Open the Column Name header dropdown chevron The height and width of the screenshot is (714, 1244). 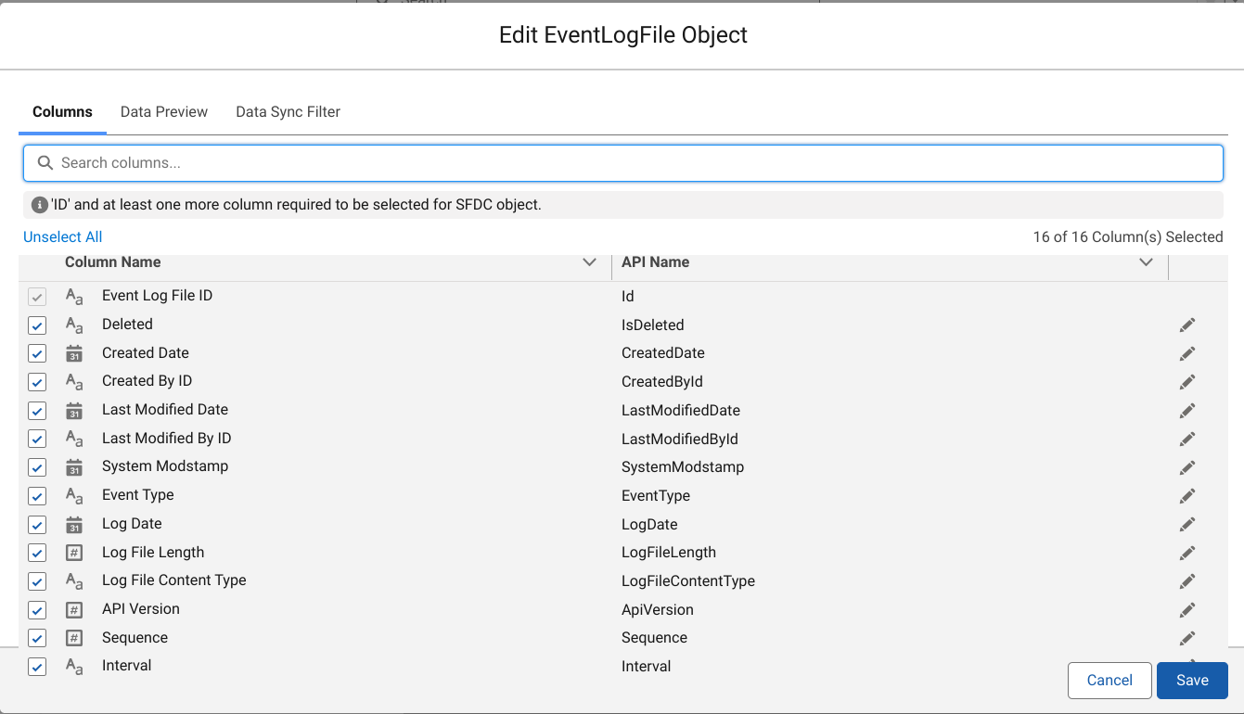589,262
